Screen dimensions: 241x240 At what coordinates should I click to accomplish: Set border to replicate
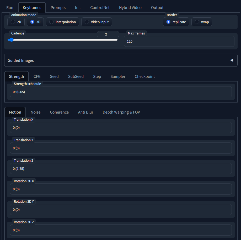[x=176, y=22]
